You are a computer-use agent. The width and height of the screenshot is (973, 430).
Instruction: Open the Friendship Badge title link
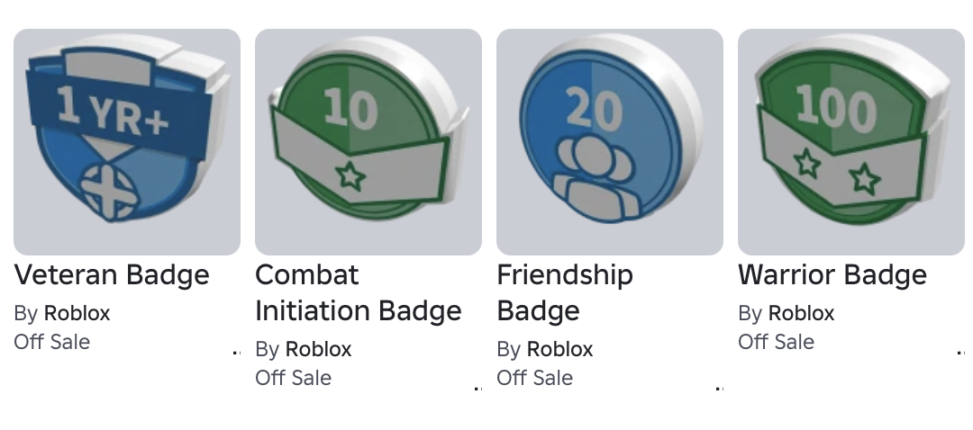coord(565,292)
